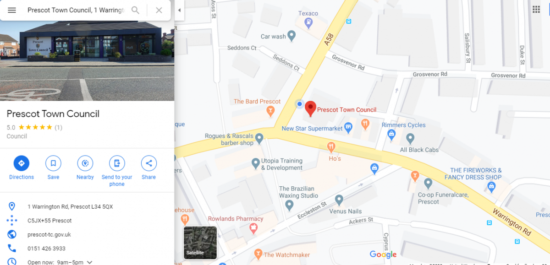Viewport: 550px width, 265px height.
Task: Expand the opening hours dropdown
Action: [90, 262]
